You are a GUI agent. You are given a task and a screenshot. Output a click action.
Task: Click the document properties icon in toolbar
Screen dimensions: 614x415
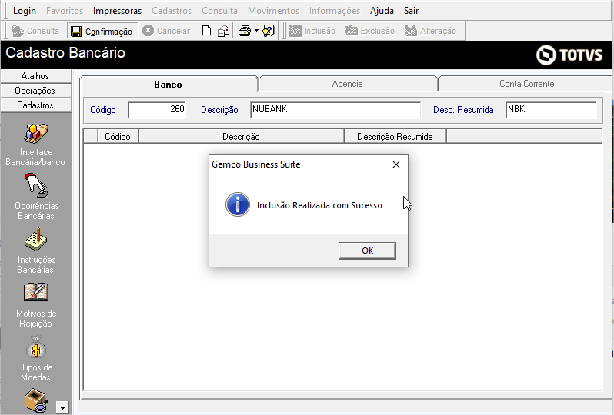[x=223, y=32]
